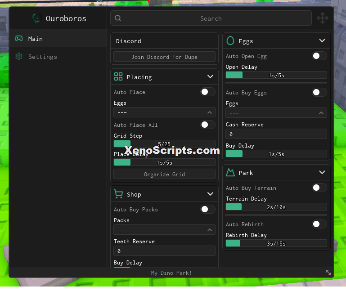
Task: Collapse the Eggs section chevron
Action: 322,40
